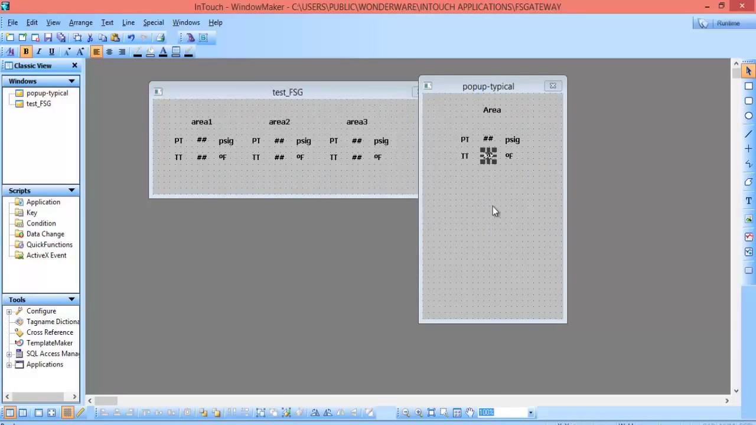Toggle Underline text formatting
The image size is (756, 425).
coord(51,52)
